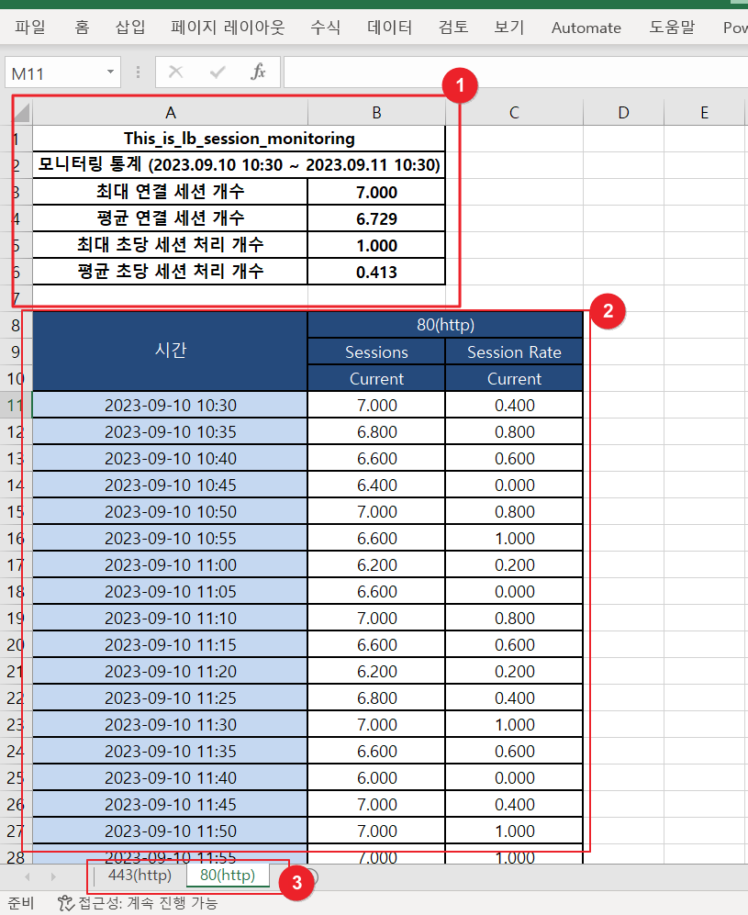748x915 pixels.
Task: Click the formula bar enter checkmark icon
Action: tap(218, 72)
